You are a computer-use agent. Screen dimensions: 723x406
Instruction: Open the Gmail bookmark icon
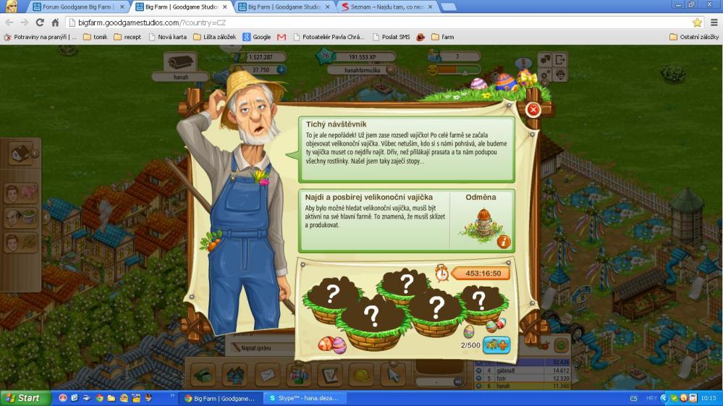pyautogui.click(x=282, y=37)
